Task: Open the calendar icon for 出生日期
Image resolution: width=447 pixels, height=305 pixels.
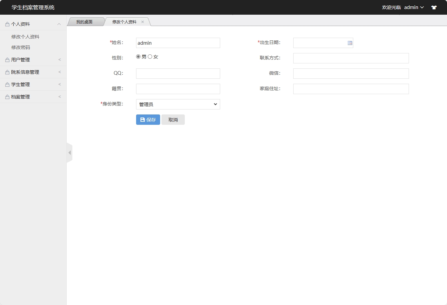Action: pos(350,43)
